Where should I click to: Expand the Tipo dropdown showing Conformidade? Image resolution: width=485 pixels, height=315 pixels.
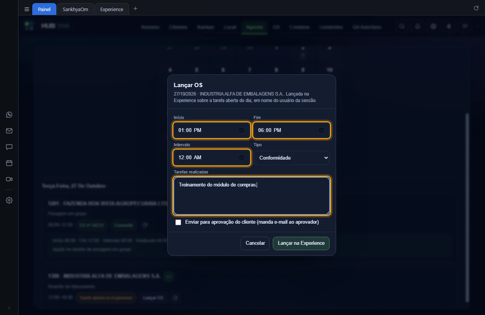pyautogui.click(x=292, y=158)
